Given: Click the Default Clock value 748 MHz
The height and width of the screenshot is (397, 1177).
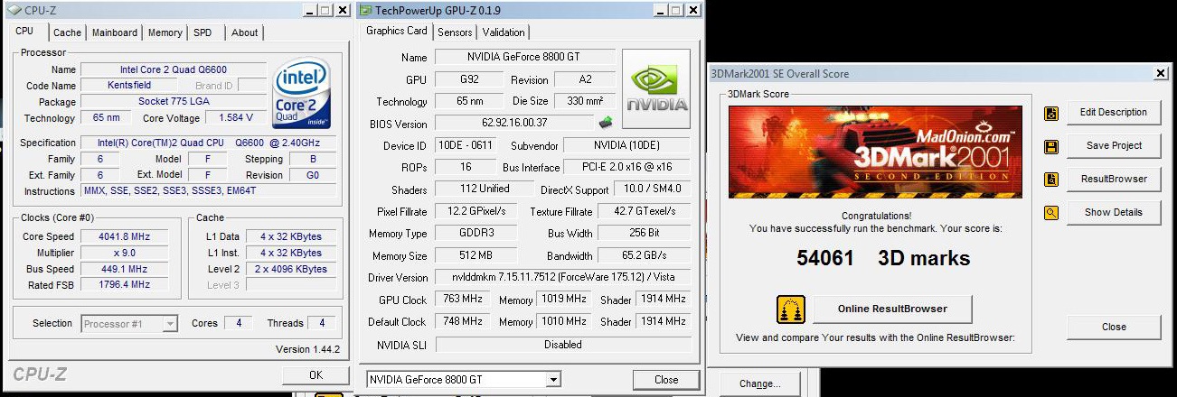Looking at the screenshot, I should pos(464,321).
